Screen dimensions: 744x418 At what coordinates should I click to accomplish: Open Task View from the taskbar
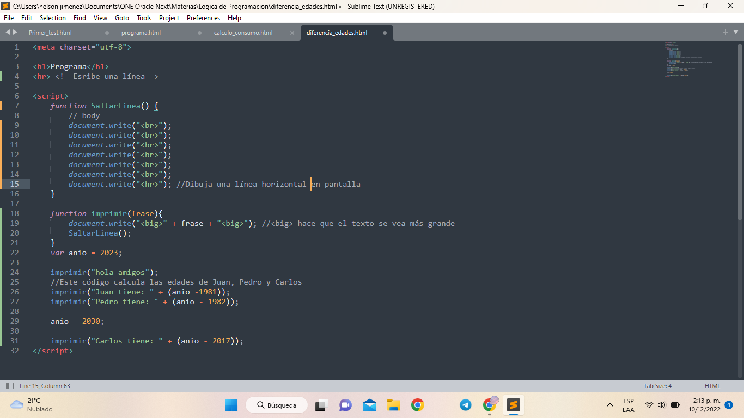[x=321, y=405]
